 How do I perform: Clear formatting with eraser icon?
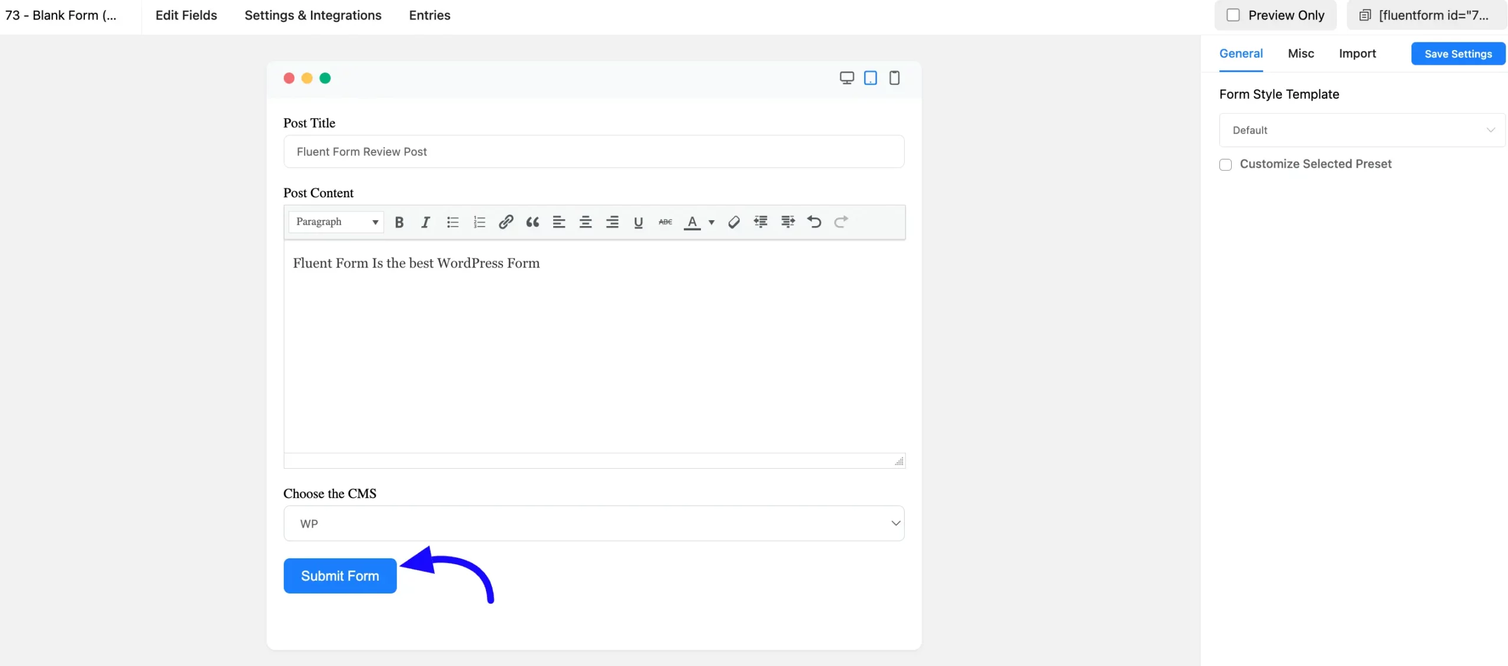tap(734, 222)
